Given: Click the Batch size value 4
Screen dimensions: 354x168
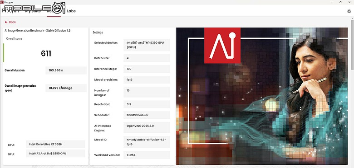Looking at the screenshot, I should 147,58.
